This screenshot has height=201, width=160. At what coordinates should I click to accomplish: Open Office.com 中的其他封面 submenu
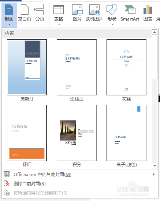(x=80, y=175)
